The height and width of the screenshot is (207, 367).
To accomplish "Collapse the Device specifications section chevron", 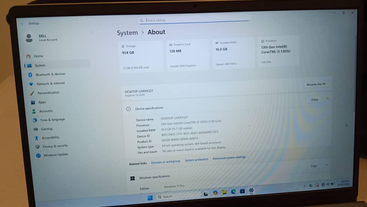I will [327, 99].
